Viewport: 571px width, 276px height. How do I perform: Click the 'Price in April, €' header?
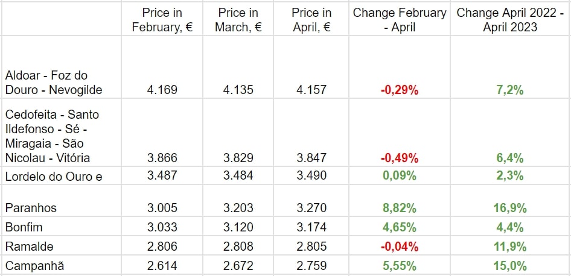click(311, 19)
